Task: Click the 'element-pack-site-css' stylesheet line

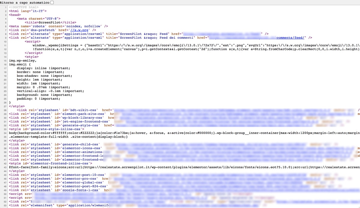Action: coord(184,114)
